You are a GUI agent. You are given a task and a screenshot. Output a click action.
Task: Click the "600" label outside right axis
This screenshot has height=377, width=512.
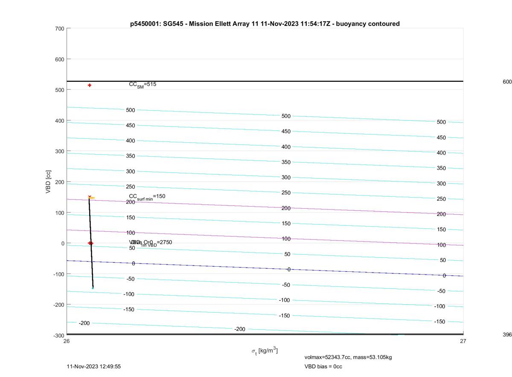[x=507, y=82]
